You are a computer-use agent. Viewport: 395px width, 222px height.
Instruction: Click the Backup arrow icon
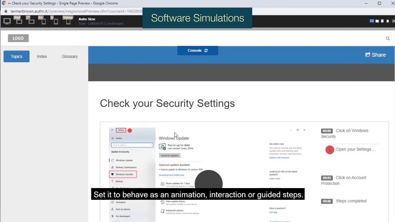tap(112, 181)
